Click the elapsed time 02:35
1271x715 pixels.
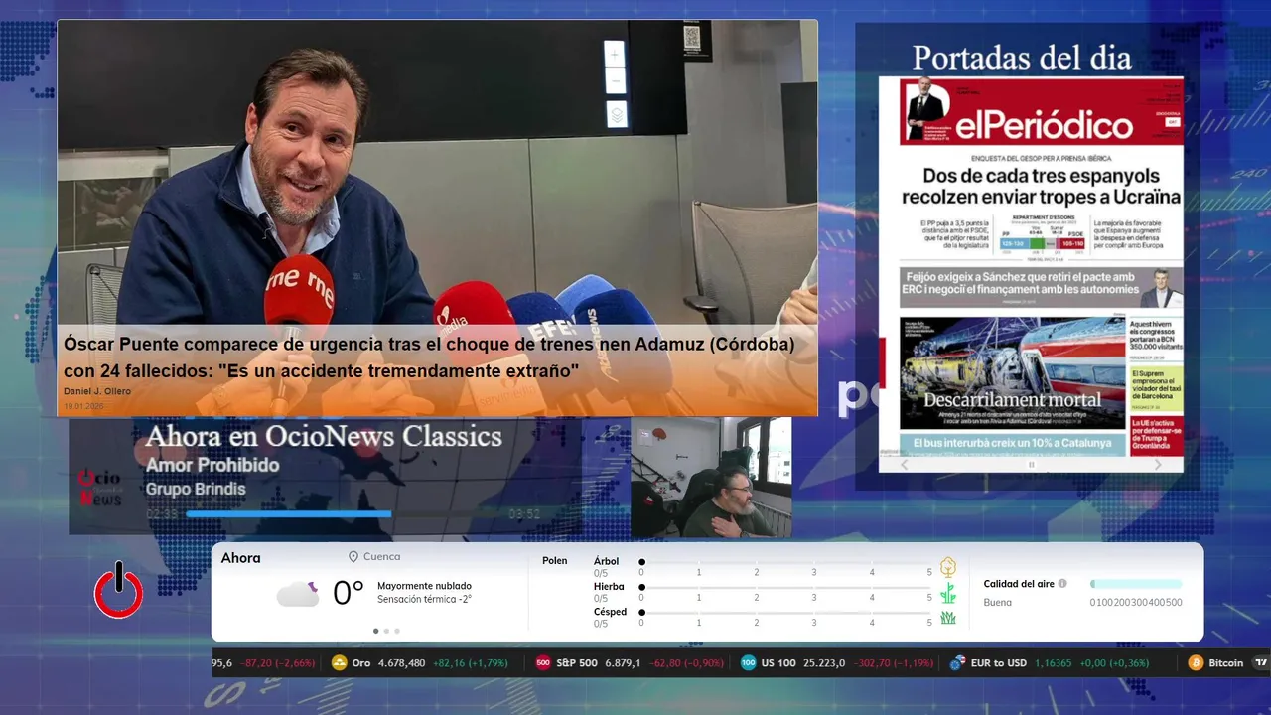pyautogui.click(x=163, y=514)
